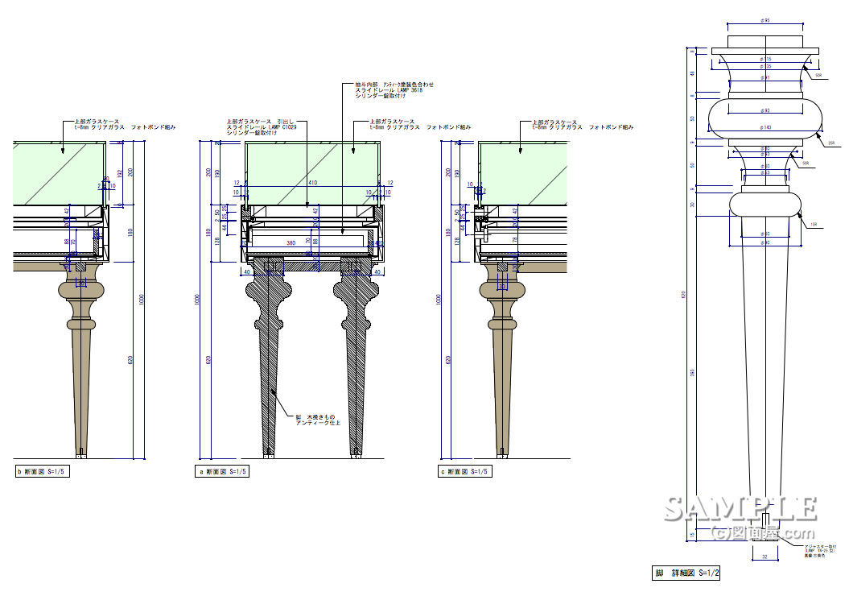849x592 pixels.
Task: Select the 'アジャスター取付' note beside the leg base
Action: [820, 551]
